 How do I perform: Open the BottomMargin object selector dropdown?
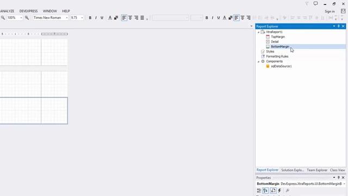344,184
